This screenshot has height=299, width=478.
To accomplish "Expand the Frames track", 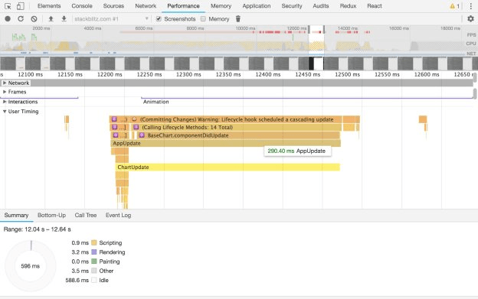I will click(5, 92).
